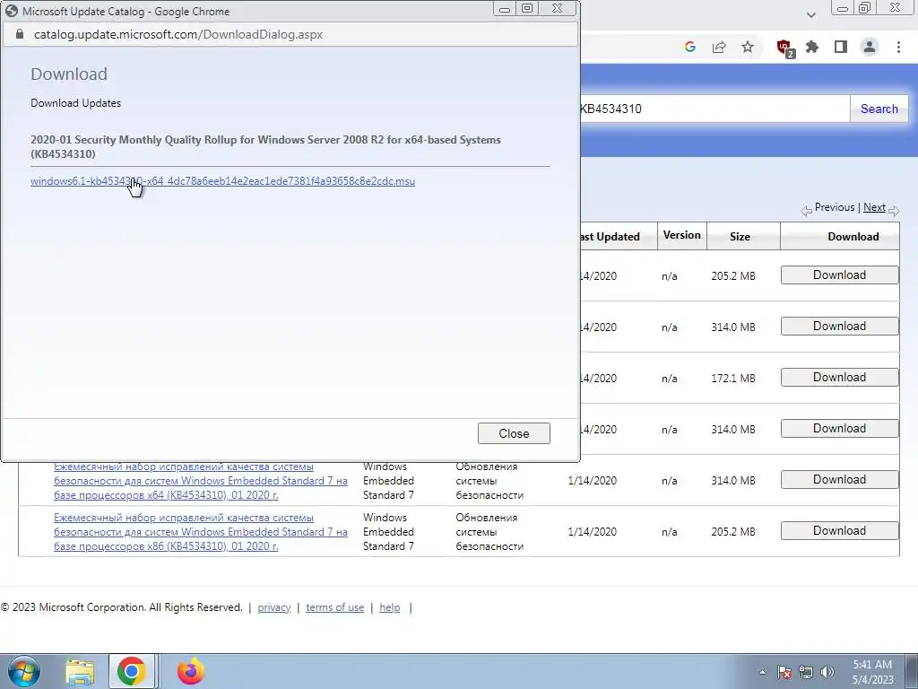Open network status icon in tray
The image size is (918, 689).
click(x=806, y=672)
